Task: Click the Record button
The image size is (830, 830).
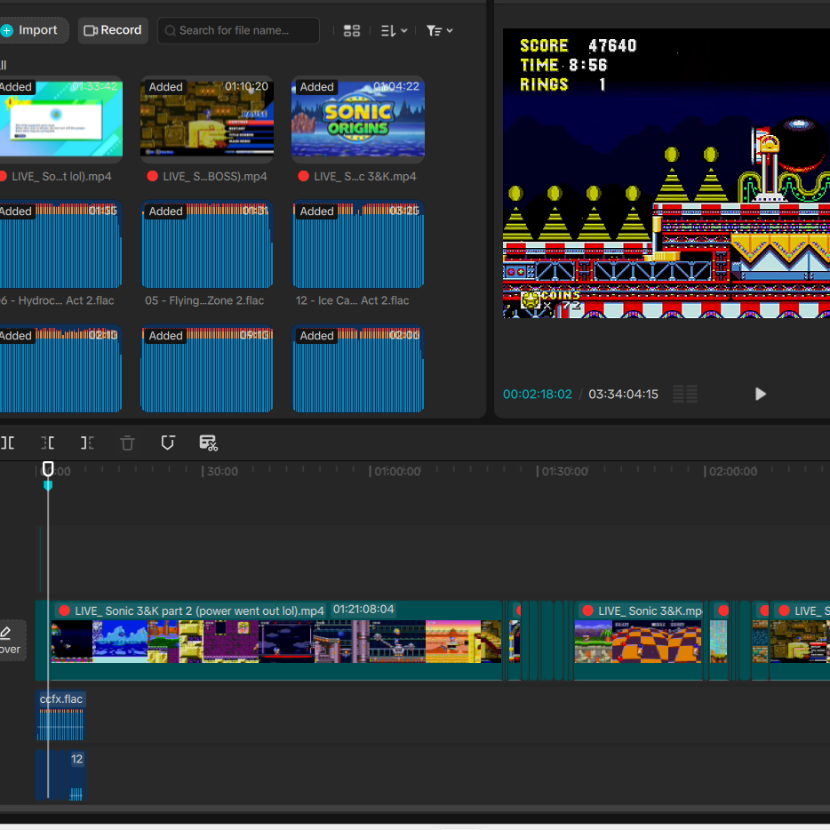Action: point(113,30)
